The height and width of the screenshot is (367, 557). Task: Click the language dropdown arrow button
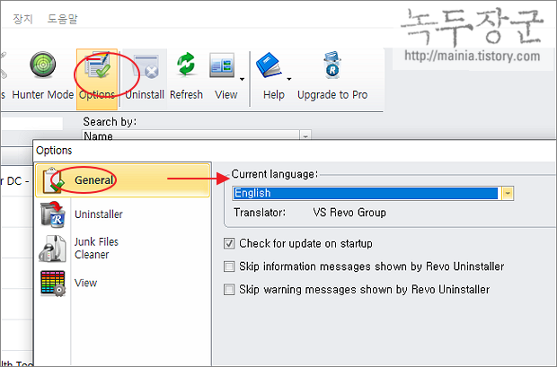click(x=508, y=194)
